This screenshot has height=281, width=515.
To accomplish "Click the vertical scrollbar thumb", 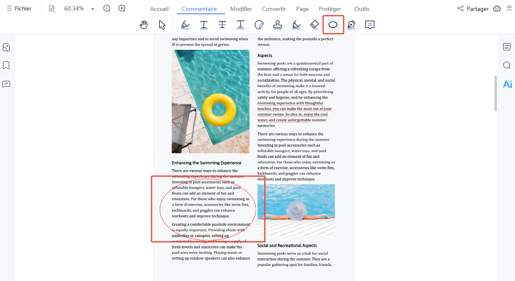I will [x=496, y=93].
